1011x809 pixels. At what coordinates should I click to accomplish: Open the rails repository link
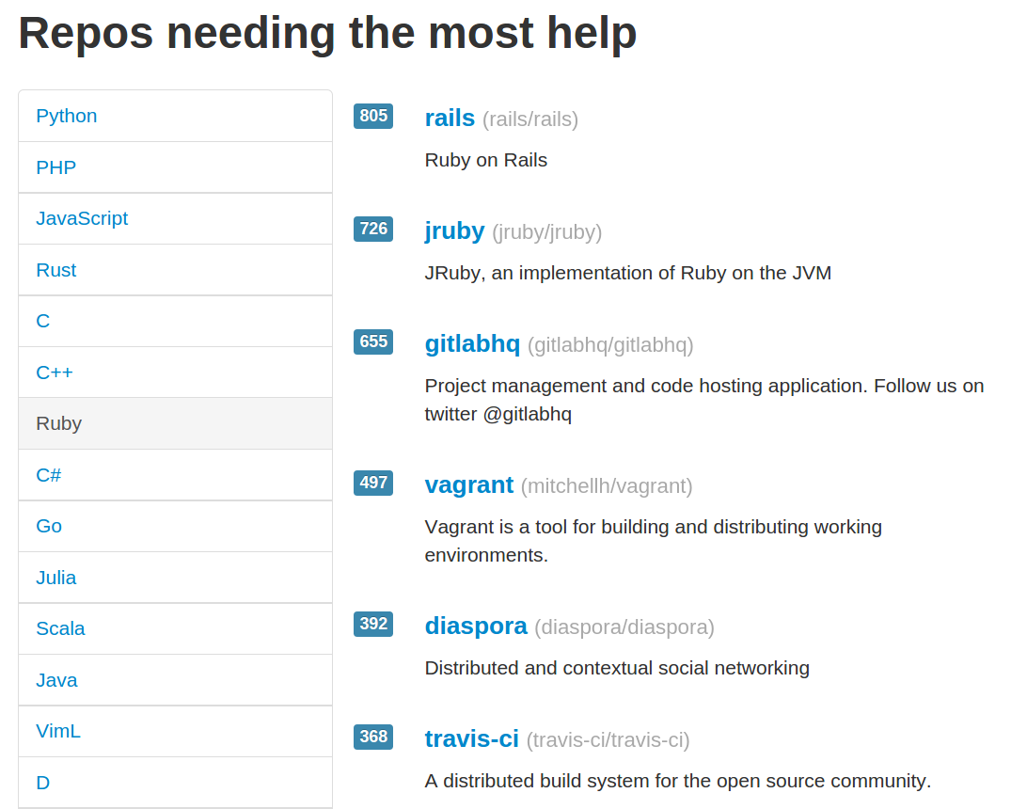[450, 119]
